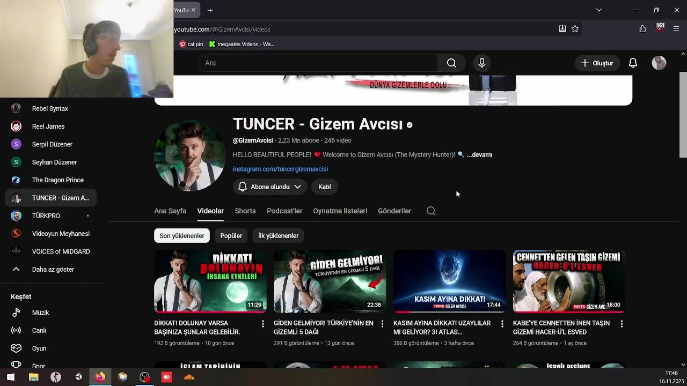
Task: Open Canlı live section
Action: tap(51, 331)
